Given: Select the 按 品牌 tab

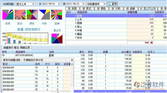Looking at the screenshot, I should coord(131,9).
